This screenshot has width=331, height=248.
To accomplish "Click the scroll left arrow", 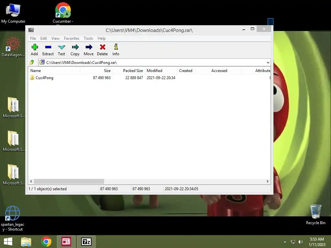I will click(x=31, y=181).
